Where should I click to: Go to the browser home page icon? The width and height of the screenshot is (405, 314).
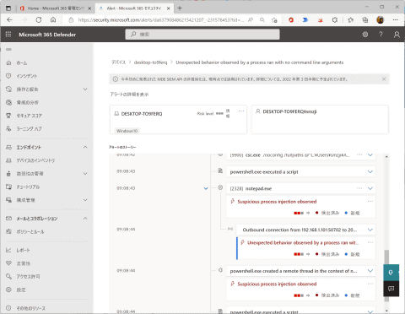[x=53, y=20]
